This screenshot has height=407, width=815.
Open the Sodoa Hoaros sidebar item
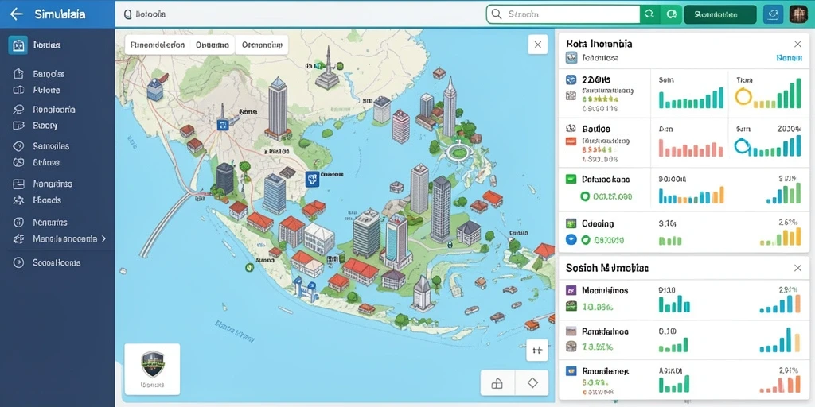click(x=47, y=262)
